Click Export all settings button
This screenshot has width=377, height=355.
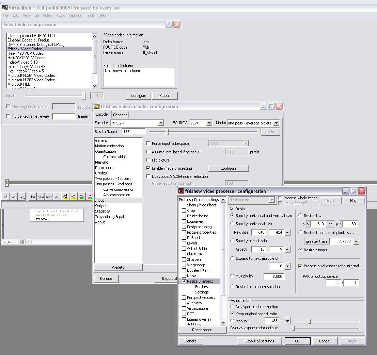tap(259, 341)
